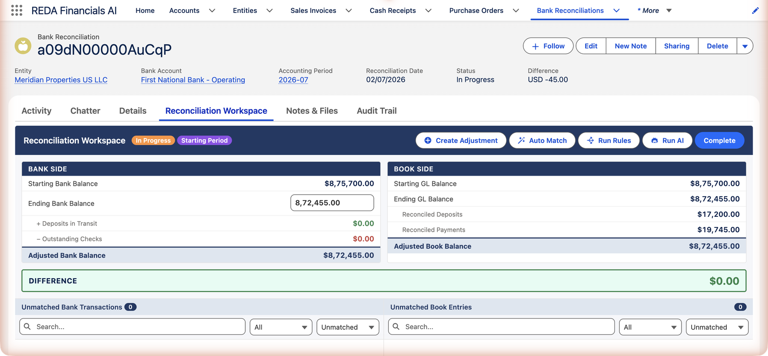Expand the Accounts menu chevron
This screenshot has width=768, height=356.
click(212, 11)
